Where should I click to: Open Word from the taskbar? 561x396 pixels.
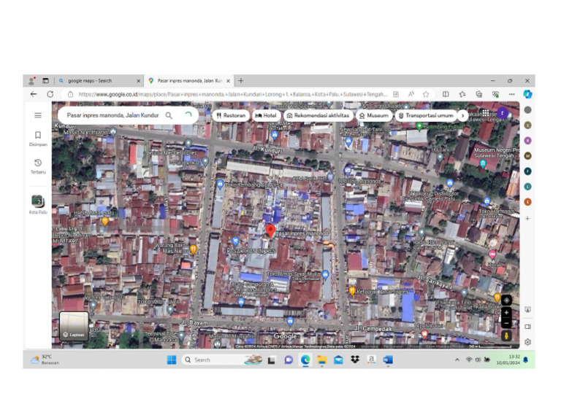(388, 360)
